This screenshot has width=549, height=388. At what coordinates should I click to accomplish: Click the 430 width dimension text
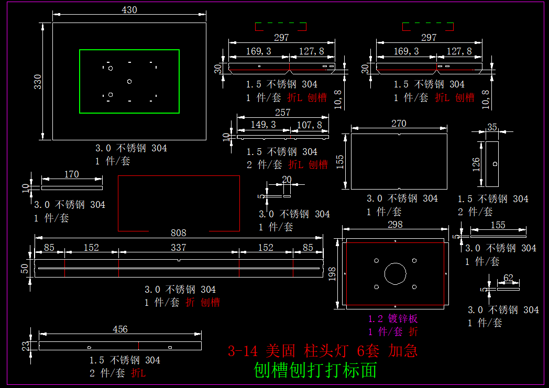pyautogui.click(x=129, y=10)
